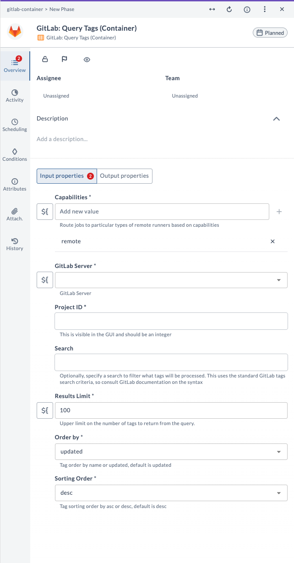294x563 pixels.
Task: Toggle the eye watch icon
Action: pos(87,60)
